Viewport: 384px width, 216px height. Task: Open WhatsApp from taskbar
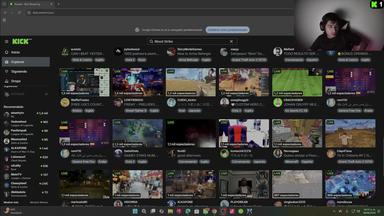point(205,211)
